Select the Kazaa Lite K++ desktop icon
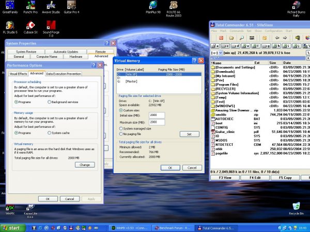This screenshot has height=232, width=310. click(30, 211)
